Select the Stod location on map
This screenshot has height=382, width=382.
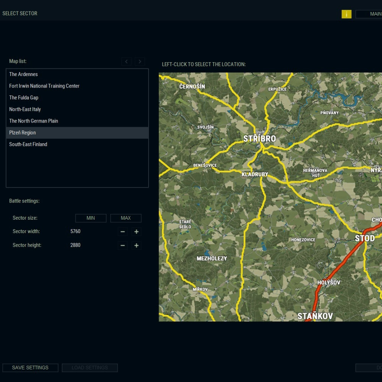(x=364, y=238)
